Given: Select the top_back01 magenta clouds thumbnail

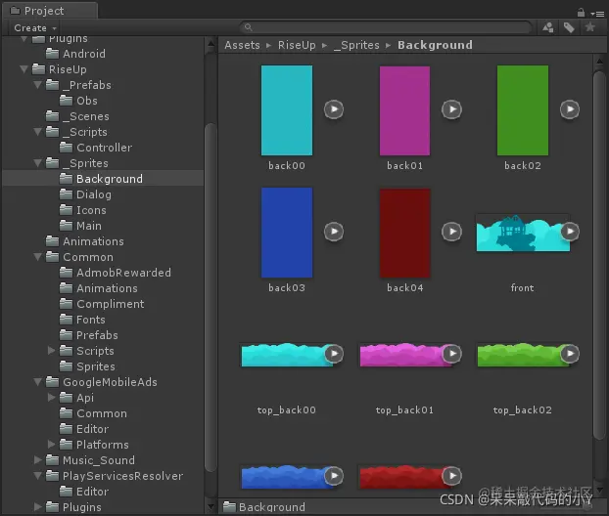Looking at the screenshot, I should point(404,355).
